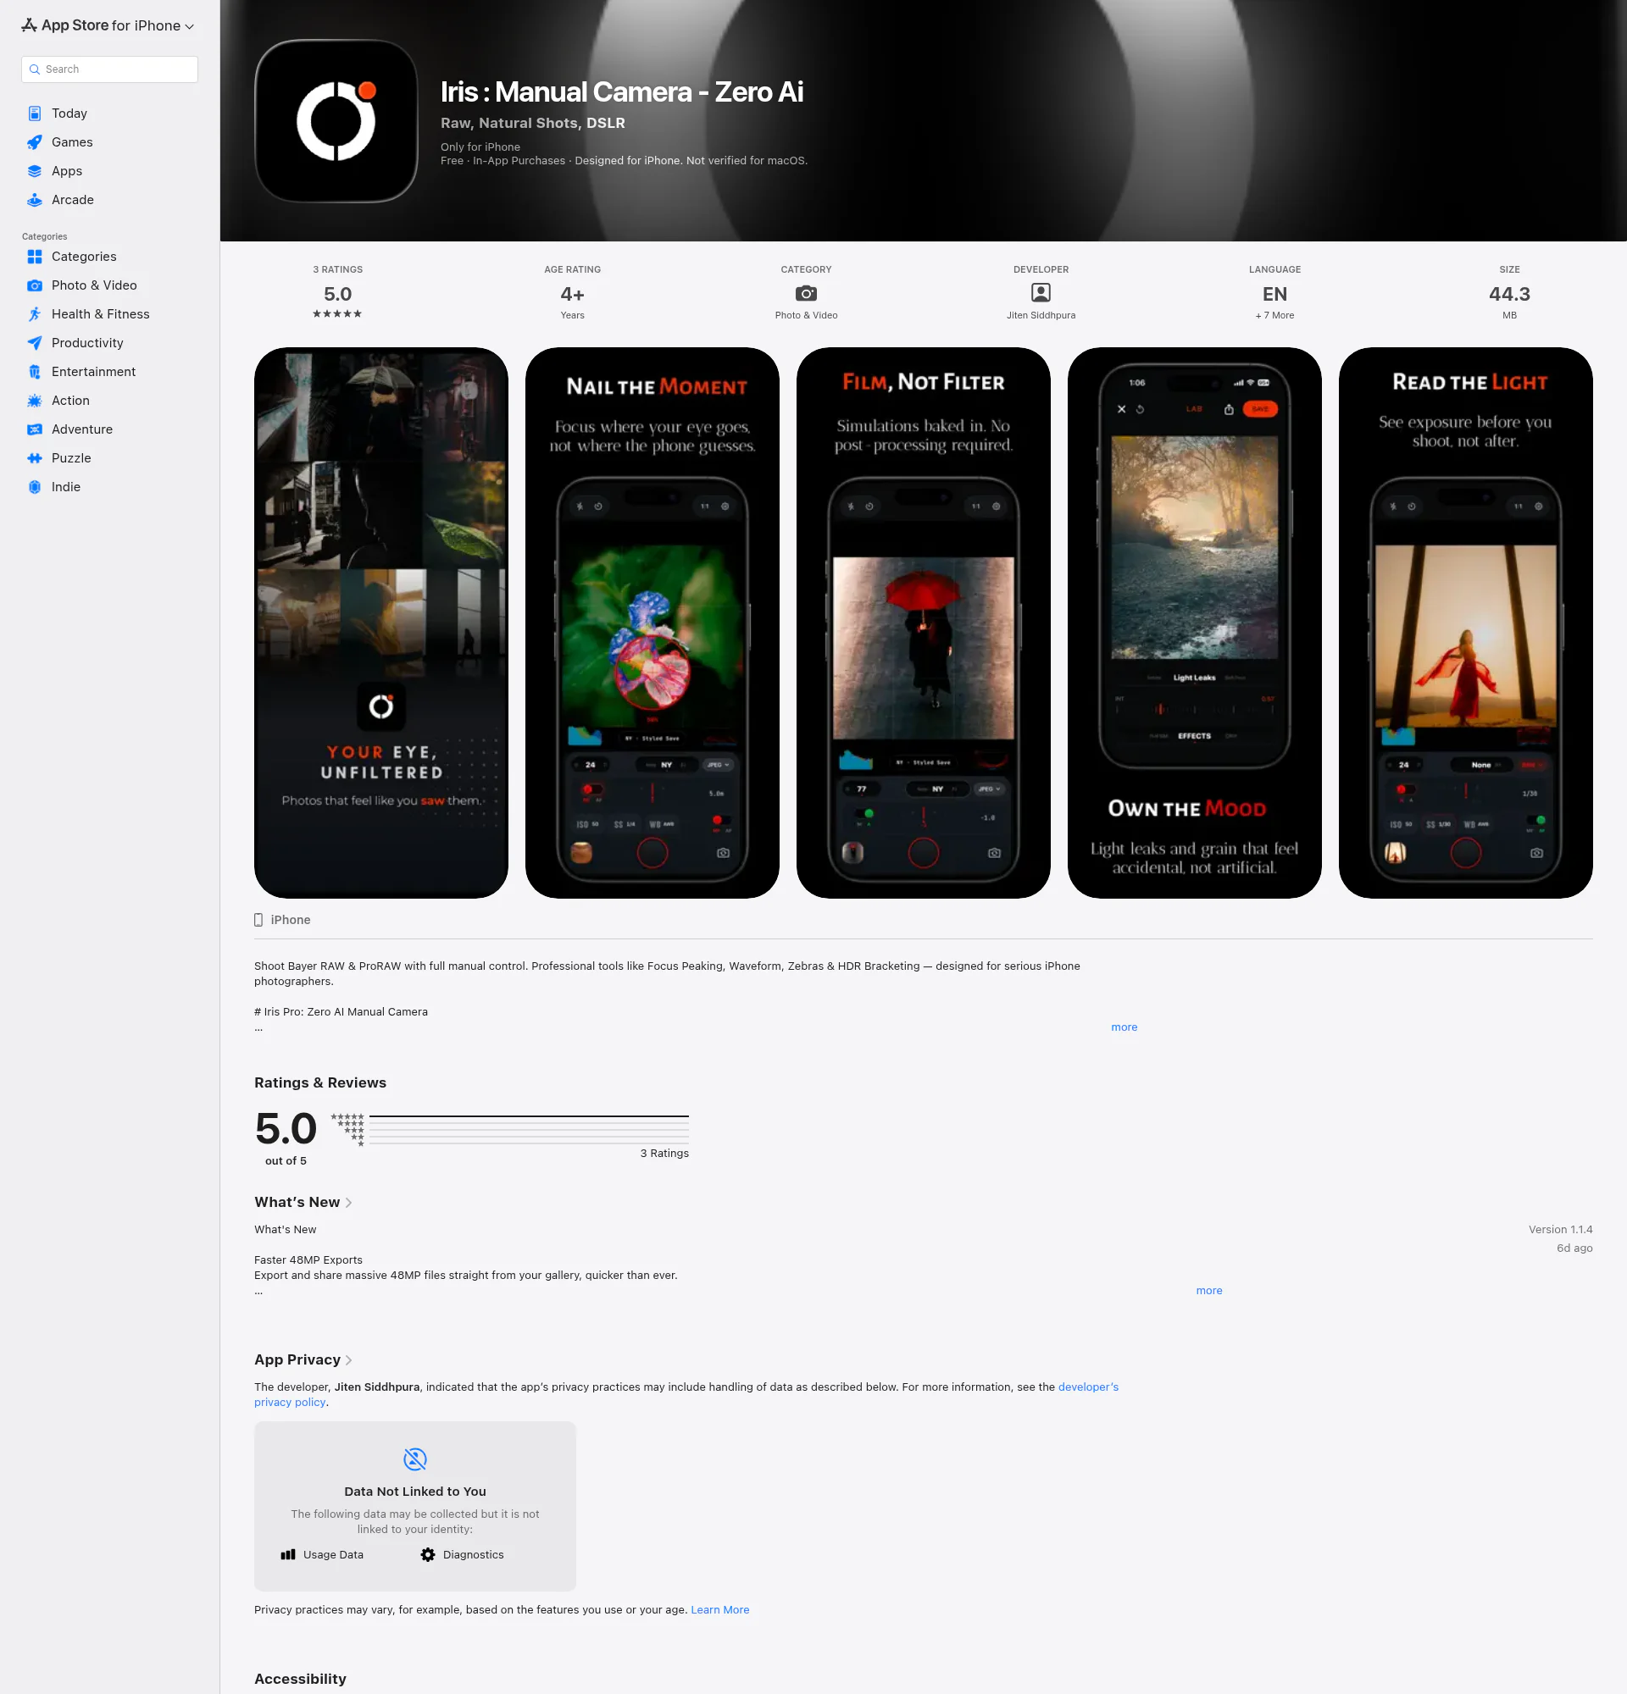The height and width of the screenshot is (1694, 1627).
Task: Follow the Learn More privacy link
Action: click(x=720, y=1609)
